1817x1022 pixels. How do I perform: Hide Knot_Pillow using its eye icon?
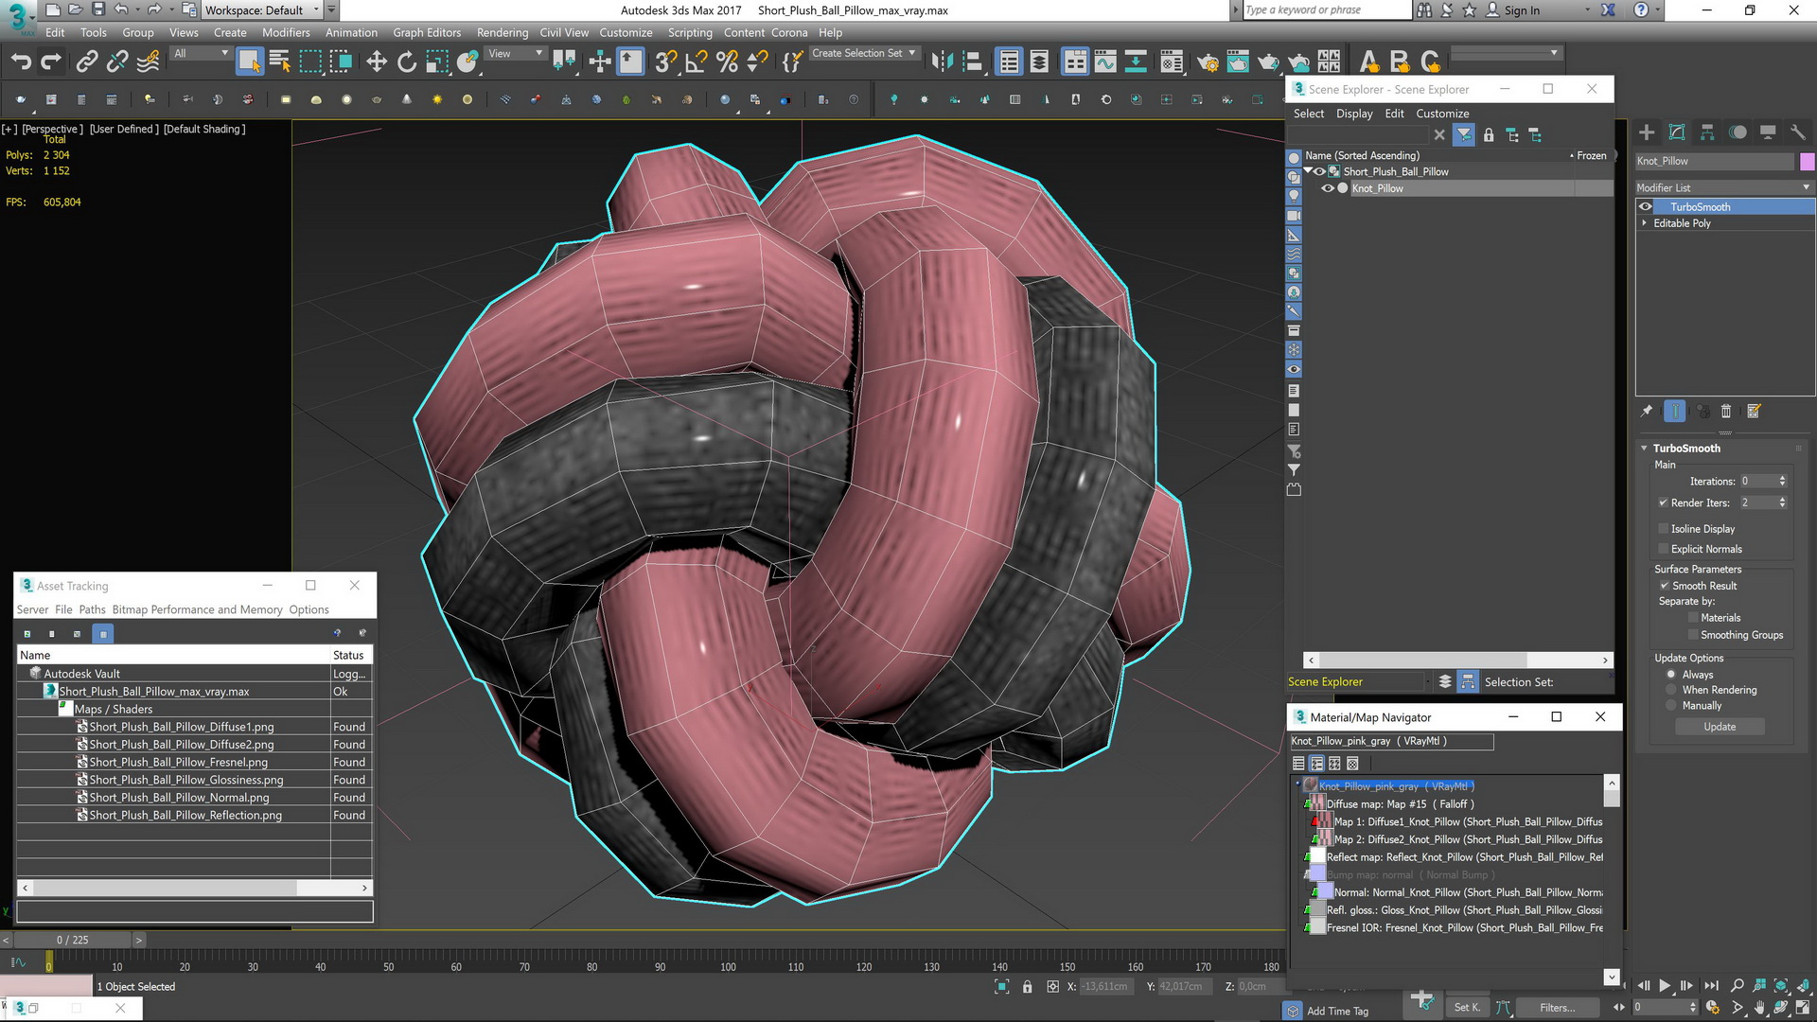click(1327, 188)
